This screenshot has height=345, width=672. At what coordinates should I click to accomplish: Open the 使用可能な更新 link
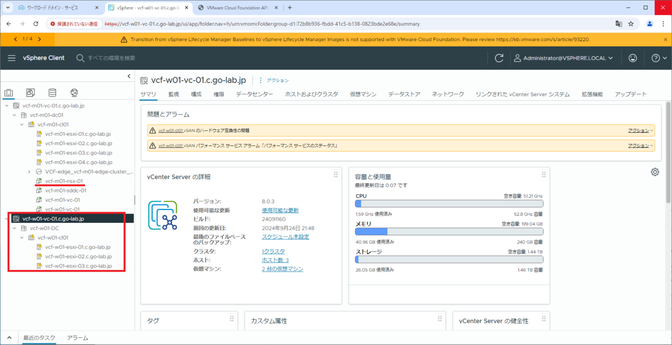280,210
